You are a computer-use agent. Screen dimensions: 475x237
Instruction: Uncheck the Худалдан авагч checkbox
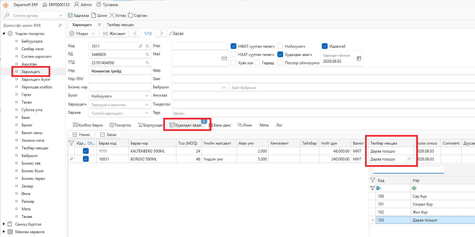[280, 54]
